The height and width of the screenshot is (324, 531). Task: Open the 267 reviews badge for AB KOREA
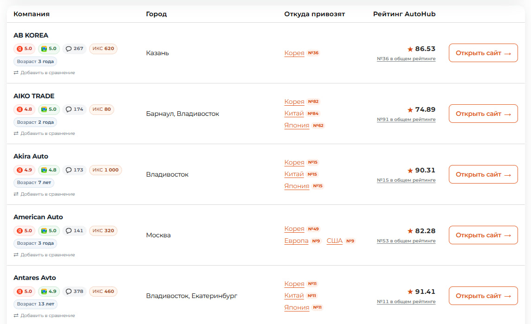[75, 49]
